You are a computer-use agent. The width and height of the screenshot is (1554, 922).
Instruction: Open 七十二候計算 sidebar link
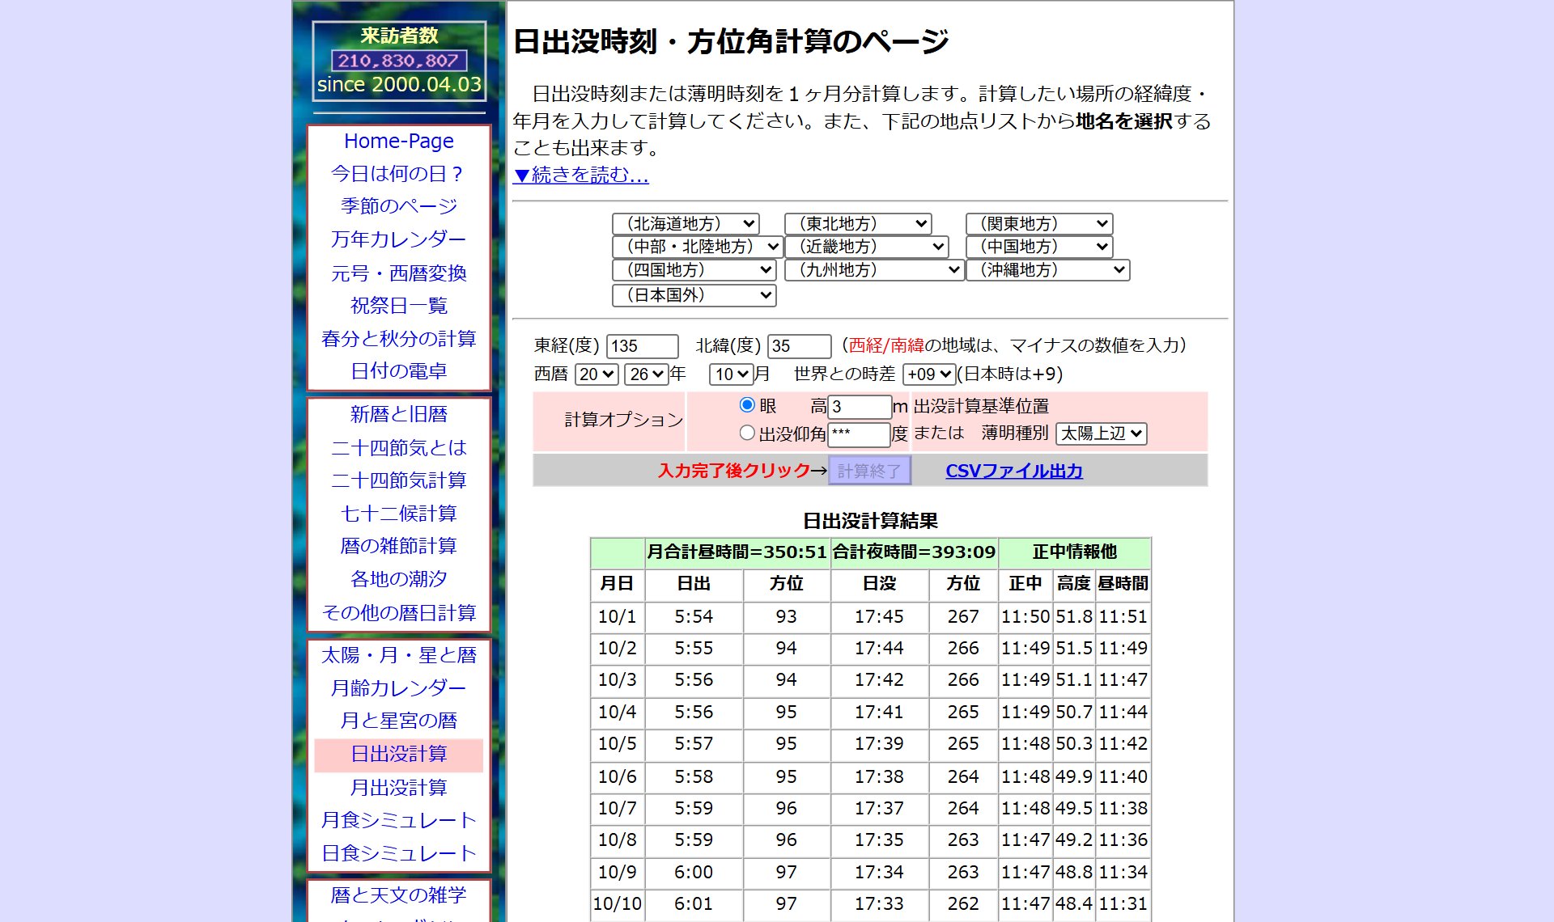399,513
